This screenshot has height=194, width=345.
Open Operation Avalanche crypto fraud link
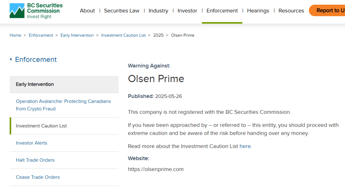pyautogui.click(x=63, y=105)
